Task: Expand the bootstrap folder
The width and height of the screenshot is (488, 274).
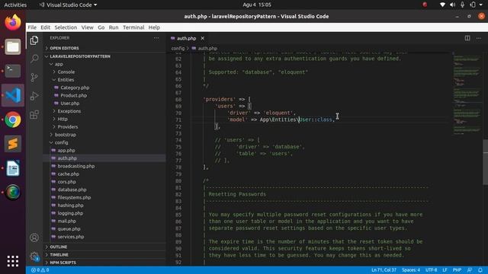Action: [x=65, y=135]
